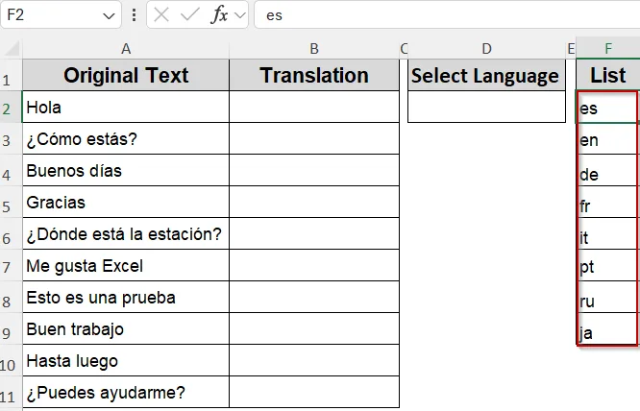Click empty Translation cell beside Buen trabajo
This screenshot has height=411, width=640.
tap(314, 328)
